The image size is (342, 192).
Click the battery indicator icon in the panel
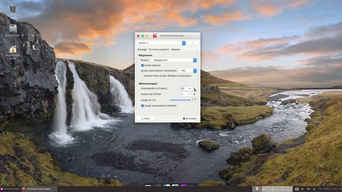coord(308,189)
